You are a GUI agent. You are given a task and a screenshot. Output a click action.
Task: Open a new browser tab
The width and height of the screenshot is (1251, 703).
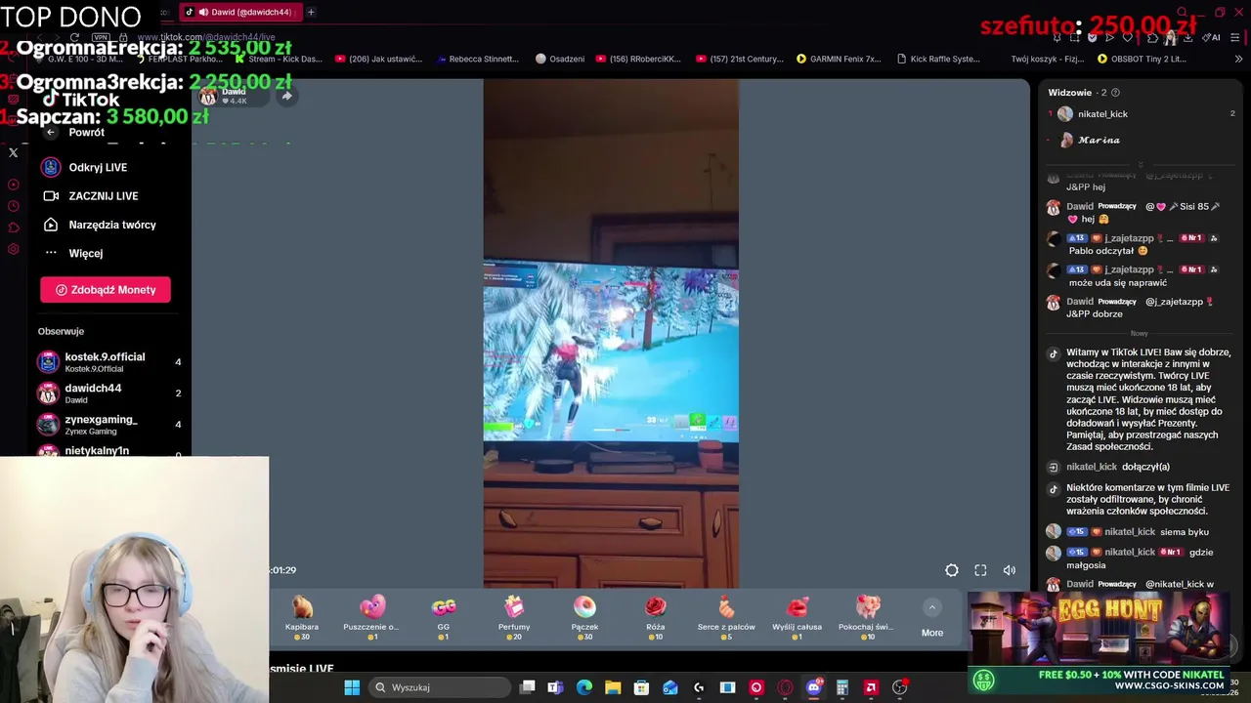[x=311, y=12]
